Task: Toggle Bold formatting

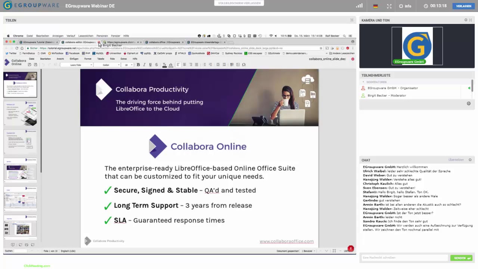Action: pos(138,65)
